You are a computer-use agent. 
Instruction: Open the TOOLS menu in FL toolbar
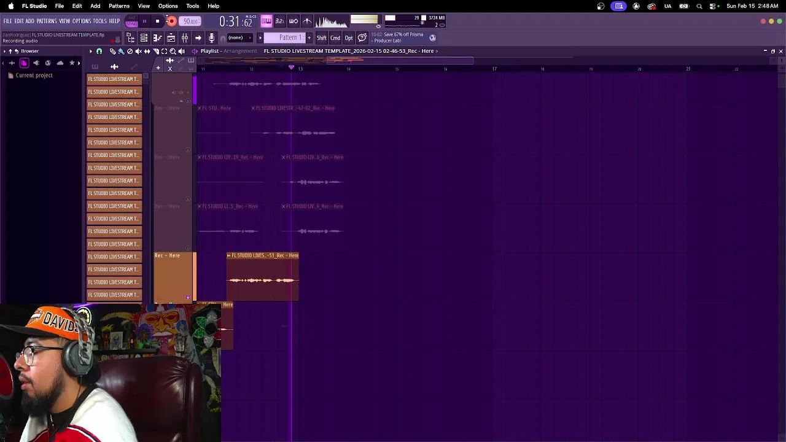100,21
